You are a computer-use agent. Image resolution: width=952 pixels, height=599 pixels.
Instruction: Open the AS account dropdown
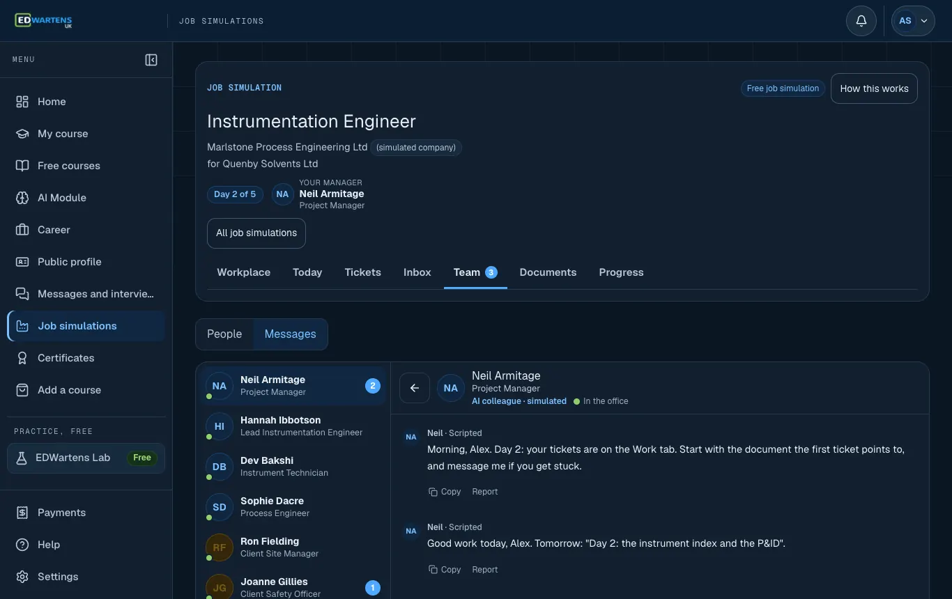913,21
